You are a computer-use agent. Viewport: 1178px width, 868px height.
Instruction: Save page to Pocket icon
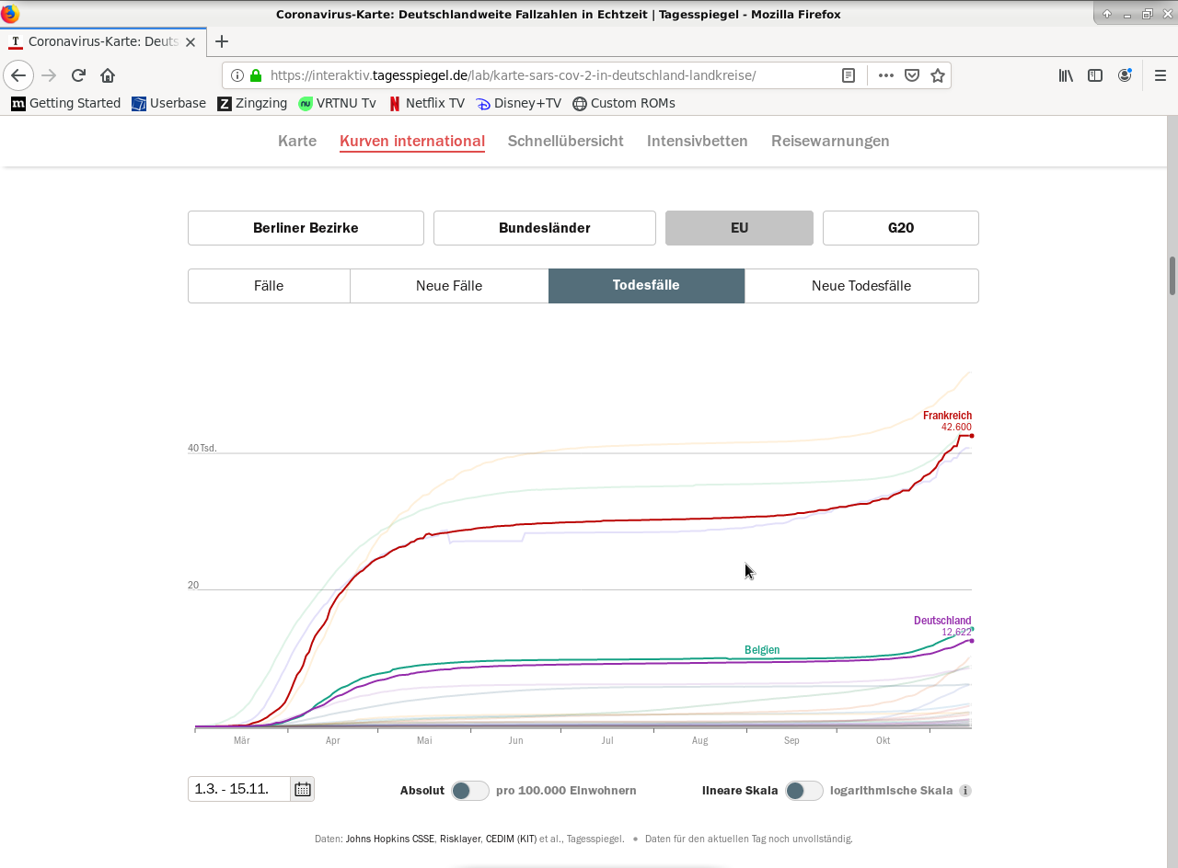point(912,75)
